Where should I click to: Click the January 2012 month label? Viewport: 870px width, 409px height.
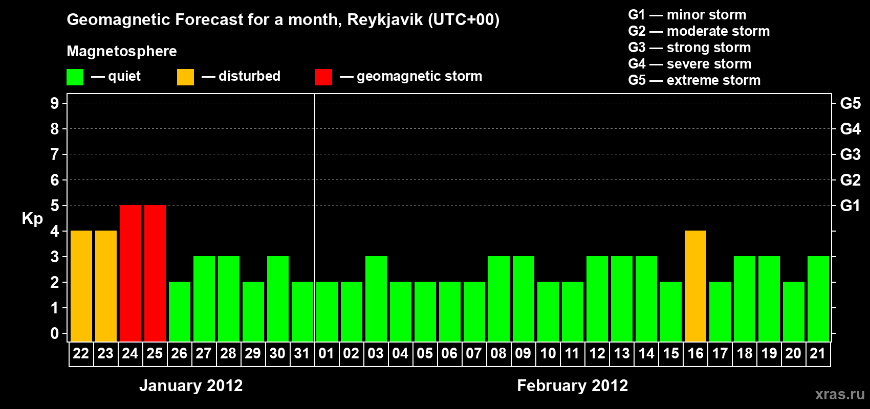coord(191,385)
